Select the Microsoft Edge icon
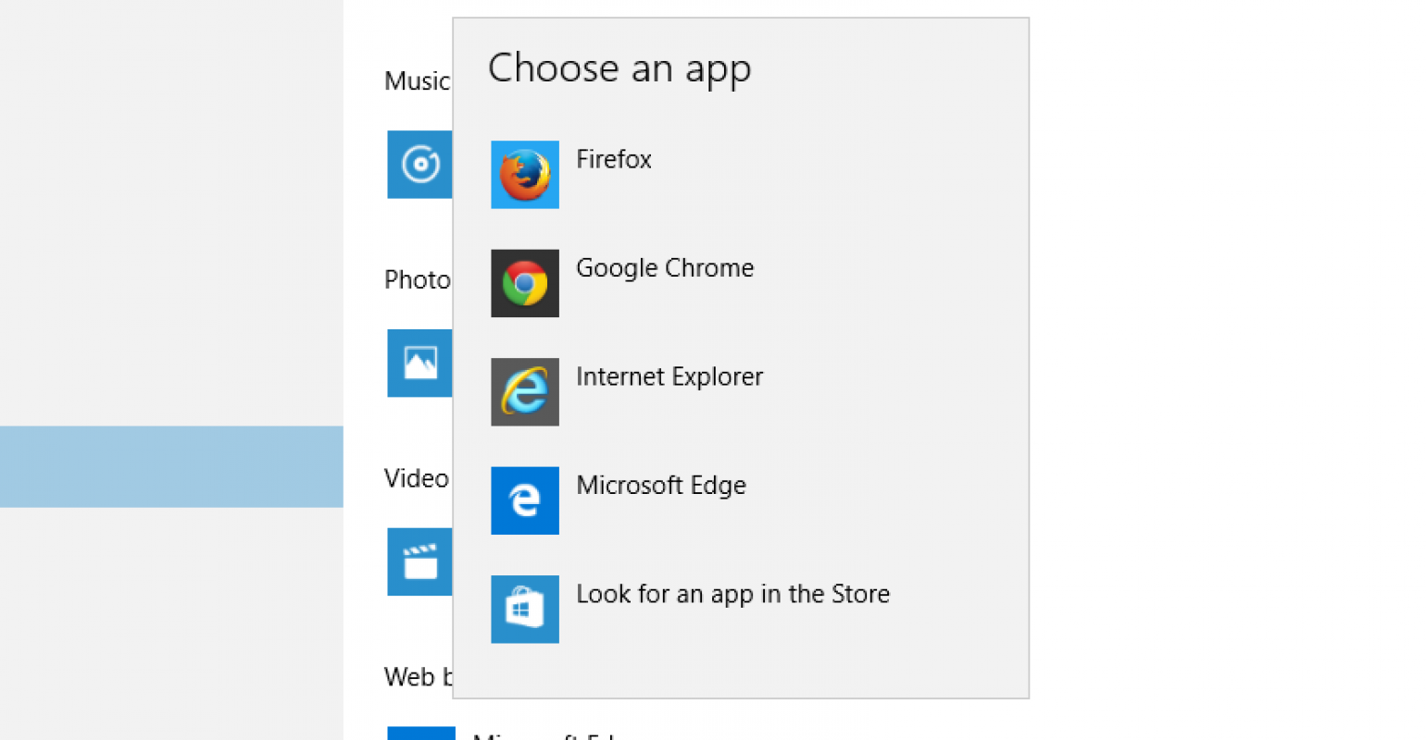Screen dimensions: 1426x740 [x=524, y=500]
